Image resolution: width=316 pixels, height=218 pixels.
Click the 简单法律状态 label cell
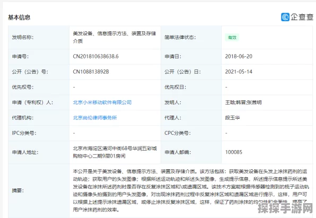coord(191,37)
